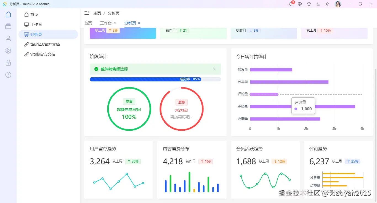377x203 pixels.
Task: Click the 转发量 bar in chart
Action: 271,70
